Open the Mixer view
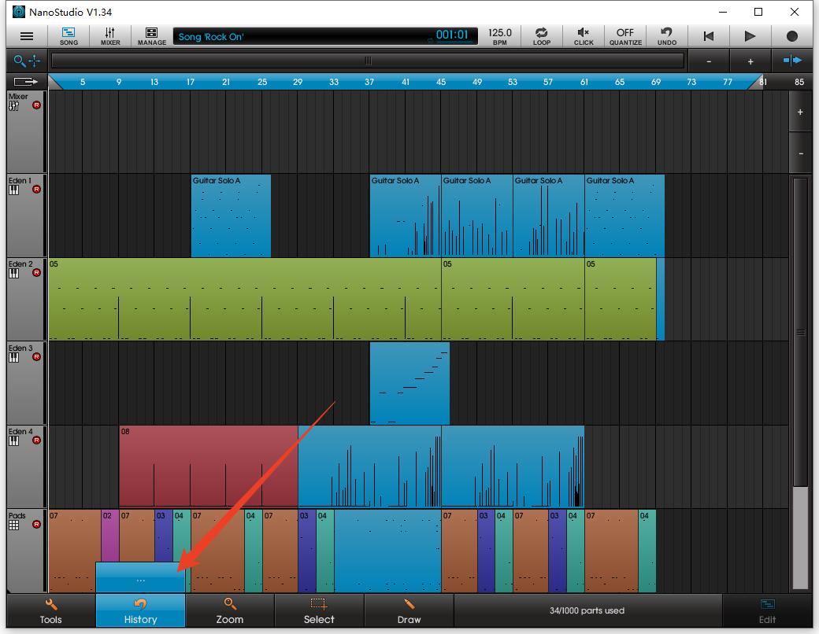This screenshot has height=634, width=819. (110, 36)
